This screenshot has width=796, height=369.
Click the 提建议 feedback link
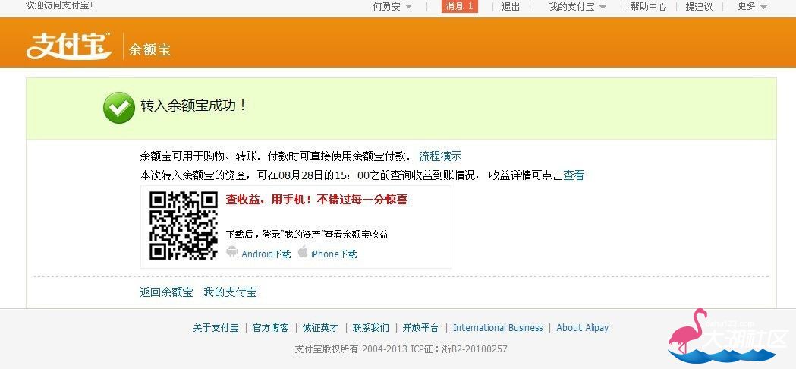[699, 7]
